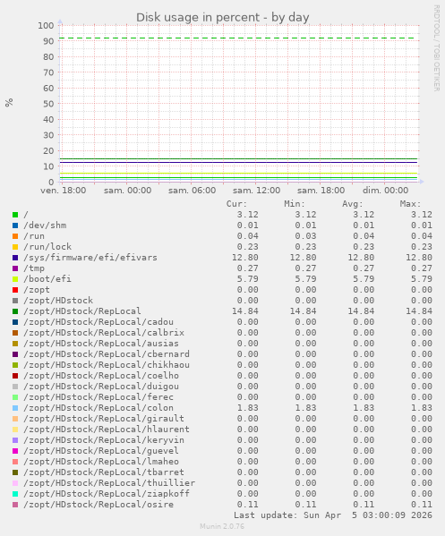
Task: Click the /zopt/HDstock/RepLocal/thuillier label
Action: point(109,483)
